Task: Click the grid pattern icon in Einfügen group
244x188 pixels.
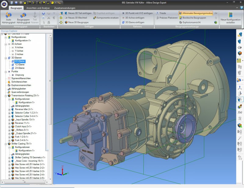Action: tap(61, 18)
